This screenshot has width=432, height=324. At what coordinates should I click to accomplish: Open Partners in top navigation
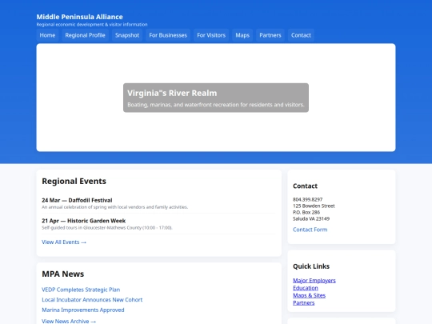click(x=270, y=35)
